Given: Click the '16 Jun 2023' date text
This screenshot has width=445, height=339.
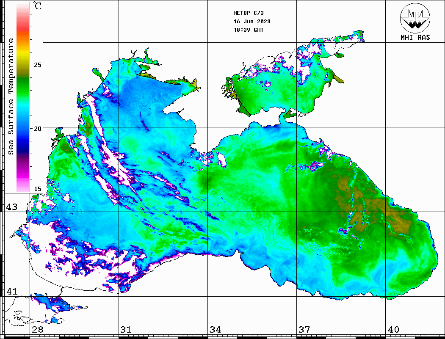Looking at the screenshot, I should pos(252,22).
